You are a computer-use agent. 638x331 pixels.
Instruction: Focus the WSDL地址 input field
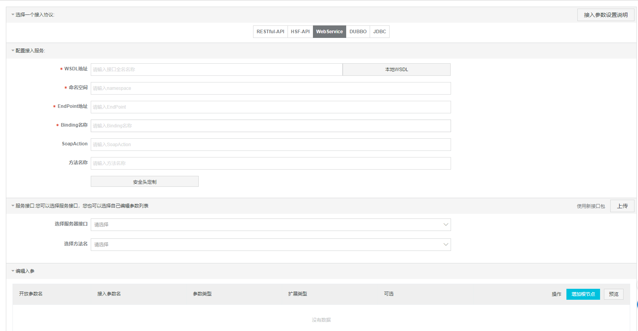click(x=217, y=70)
